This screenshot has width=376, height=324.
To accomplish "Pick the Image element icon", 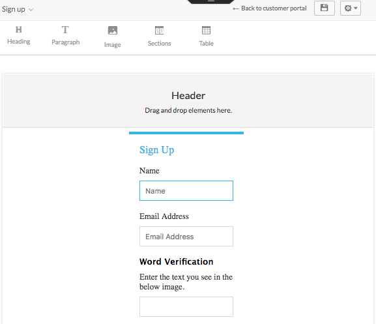I will (113, 31).
